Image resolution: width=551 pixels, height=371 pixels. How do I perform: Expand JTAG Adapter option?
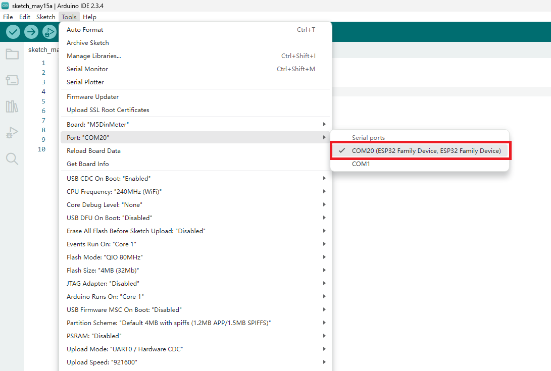(195, 284)
